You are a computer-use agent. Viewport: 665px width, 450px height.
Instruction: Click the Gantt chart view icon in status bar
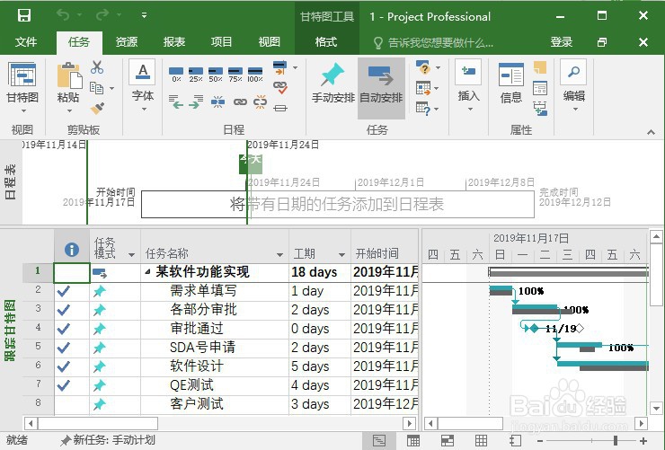379,441
